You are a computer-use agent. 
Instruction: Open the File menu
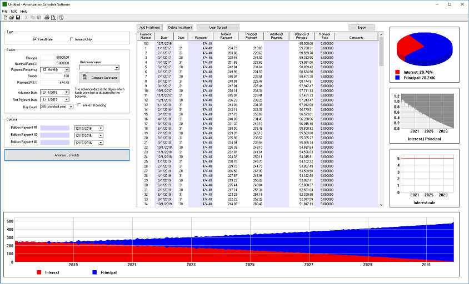pyautogui.click(x=4, y=11)
